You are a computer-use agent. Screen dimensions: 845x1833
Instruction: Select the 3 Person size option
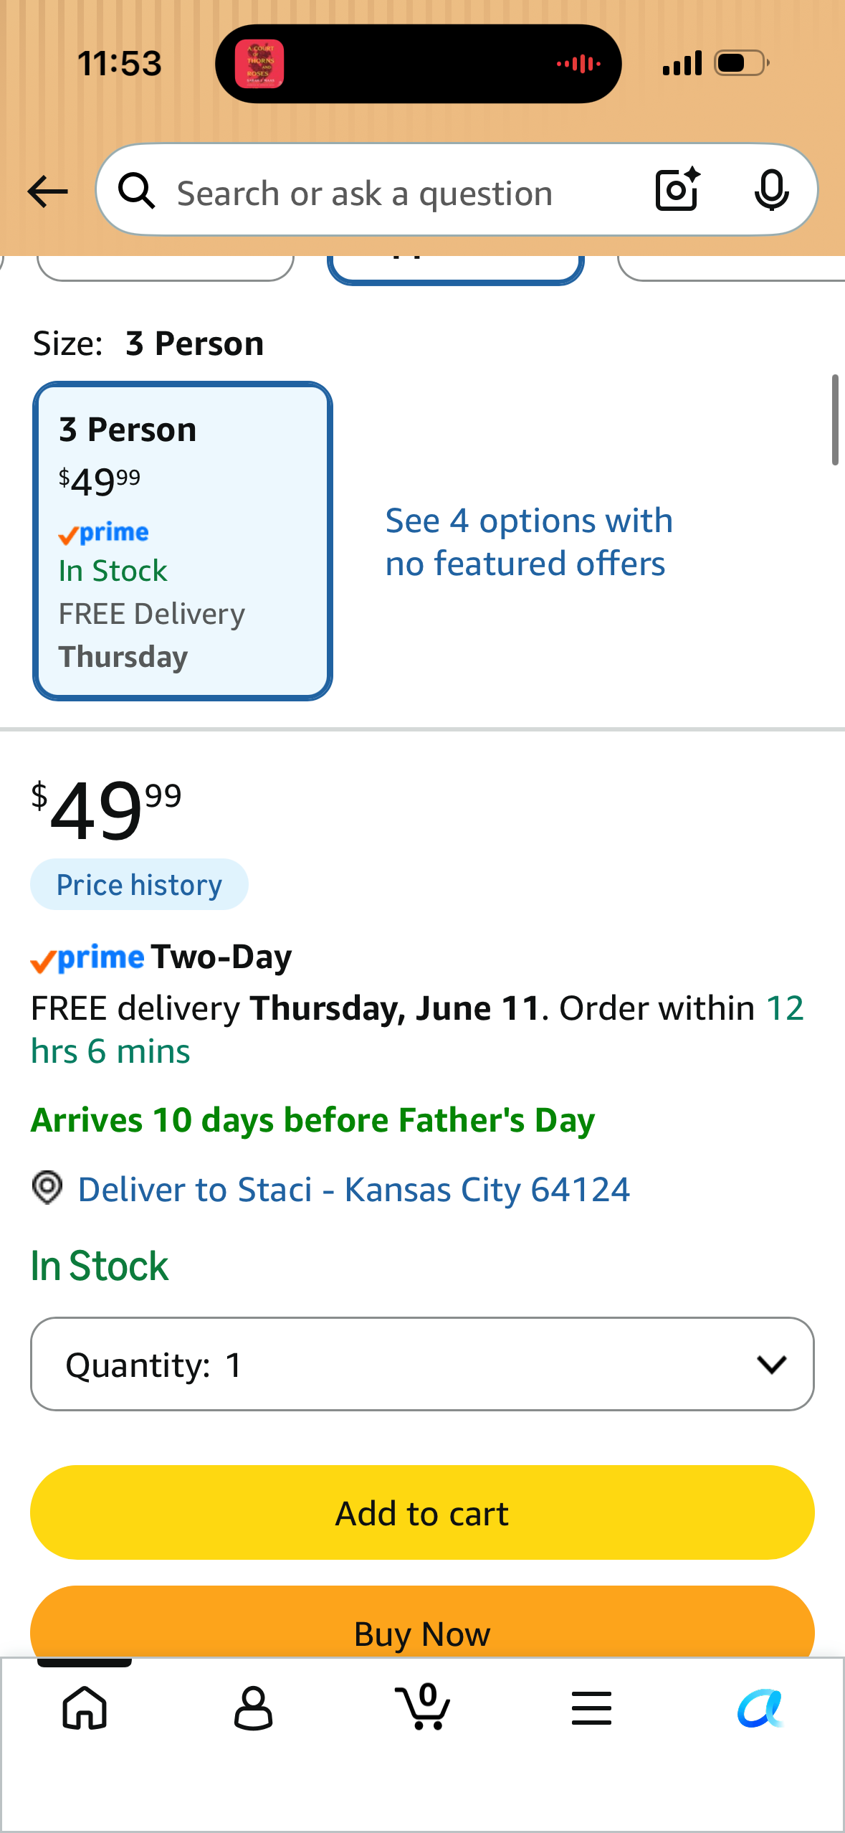pyautogui.click(x=183, y=541)
